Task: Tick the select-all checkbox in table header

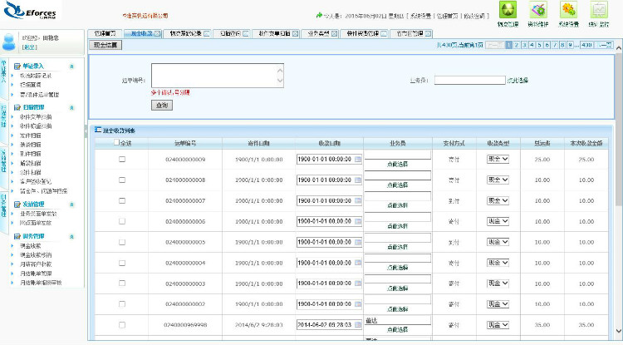Action: click(x=117, y=143)
